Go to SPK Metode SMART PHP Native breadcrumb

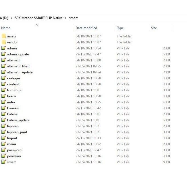coord(39,18)
